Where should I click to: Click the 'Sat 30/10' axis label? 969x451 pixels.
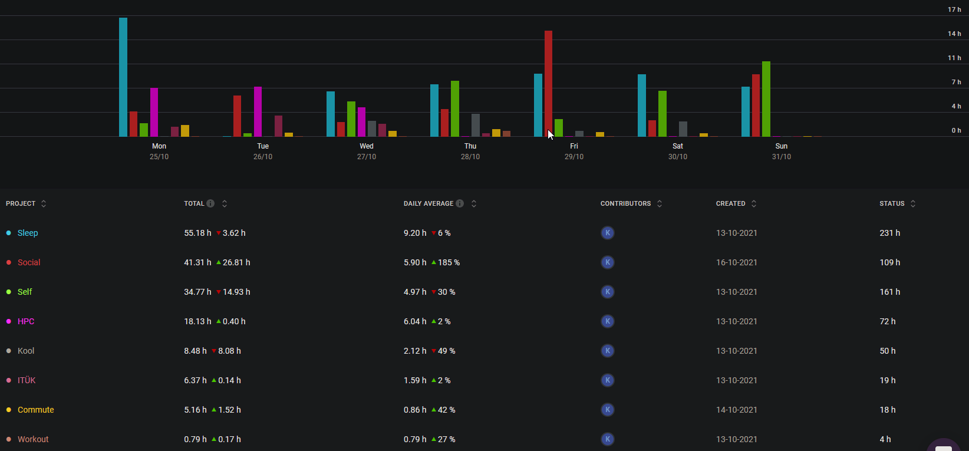point(678,152)
